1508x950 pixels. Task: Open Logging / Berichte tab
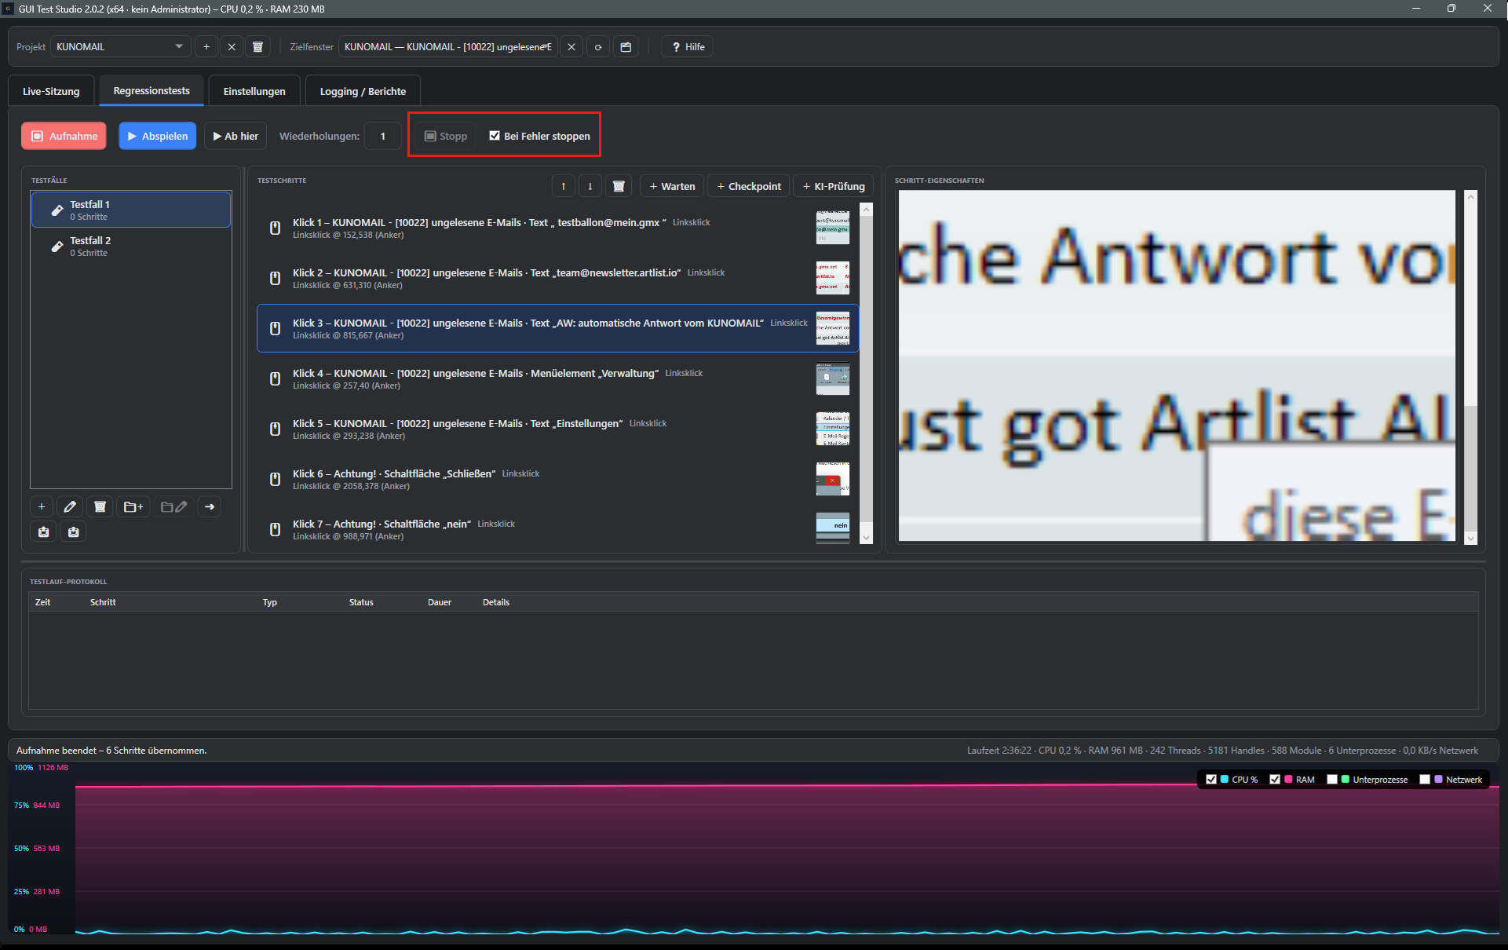pos(363,91)
